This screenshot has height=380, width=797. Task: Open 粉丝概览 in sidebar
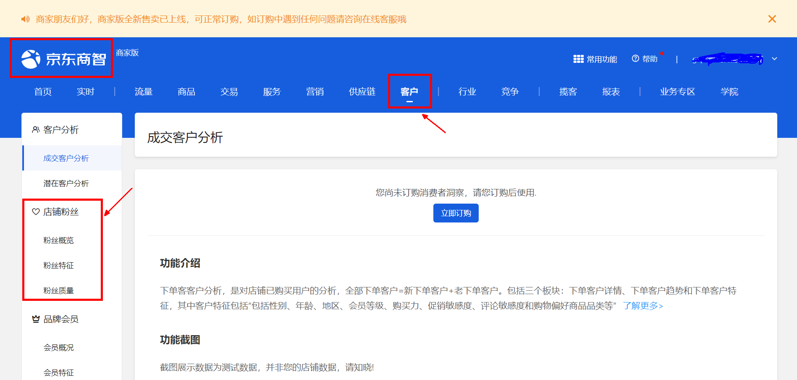(x=58, y=240)
